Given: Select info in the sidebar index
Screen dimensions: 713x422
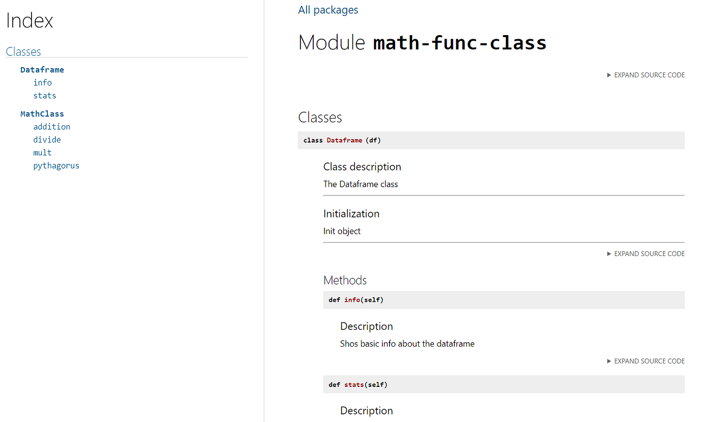Looking at the screenshot, I should point(43,82).
